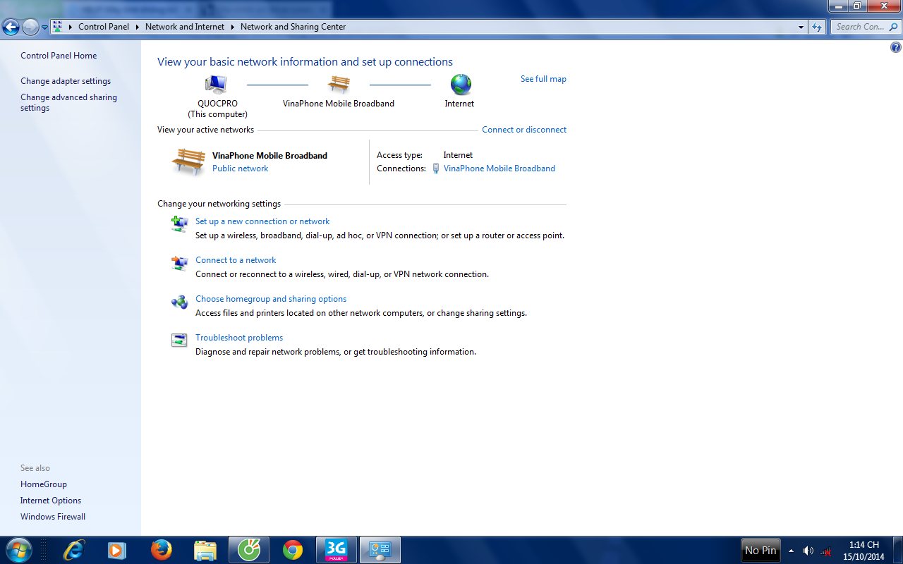Open the network signal tray icon
The height and width of the screenshot is (564, 903).
(825, 551)
